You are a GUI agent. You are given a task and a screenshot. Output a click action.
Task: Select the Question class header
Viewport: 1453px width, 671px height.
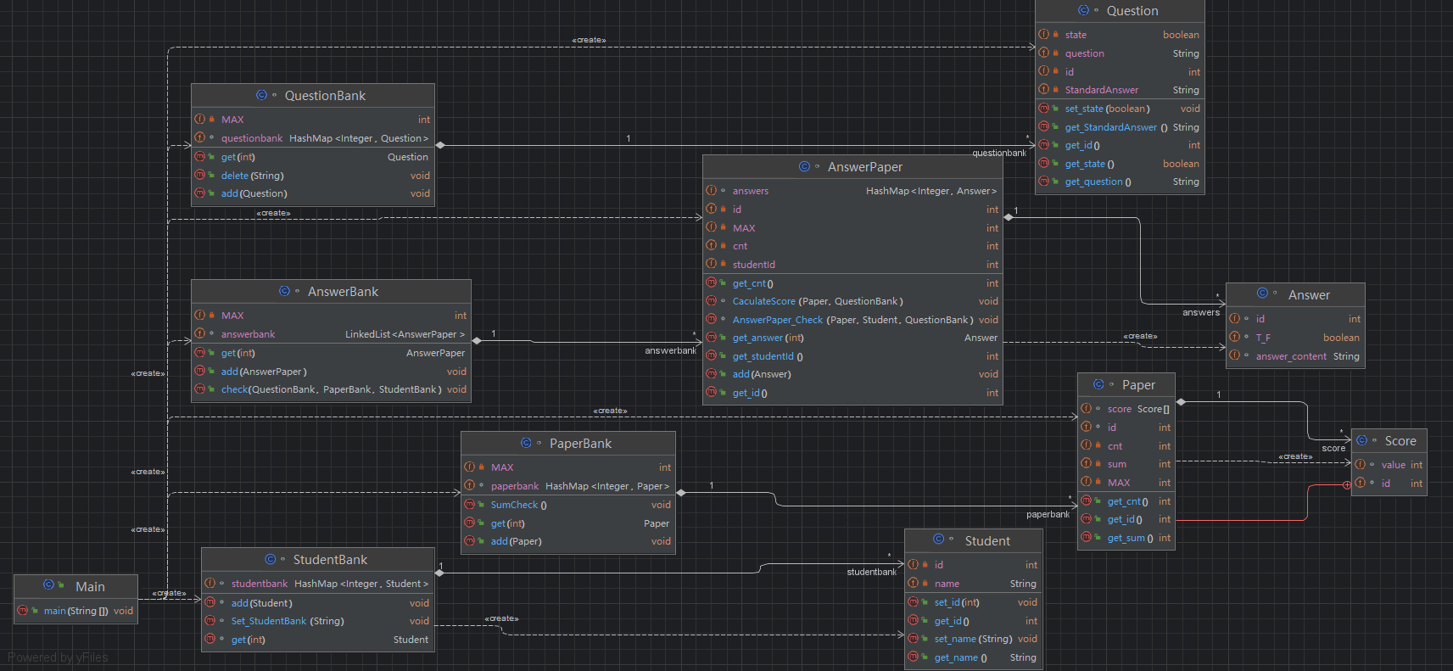(1120, 11)
